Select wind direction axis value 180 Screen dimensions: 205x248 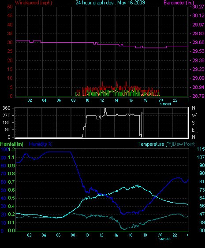(7, 122)
